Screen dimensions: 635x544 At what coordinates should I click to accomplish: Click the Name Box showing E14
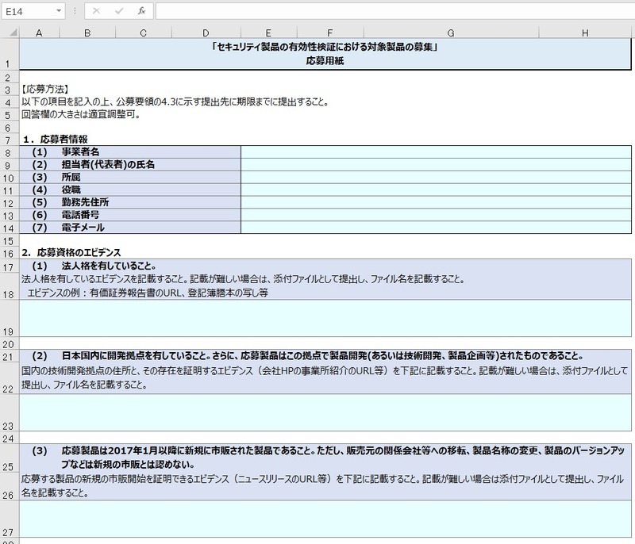coord(28,12)
